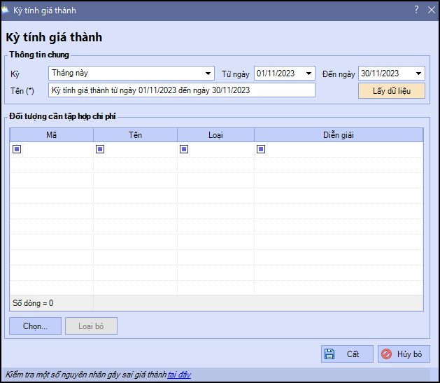
Task: Cancel with the Hủy bỏ button
Action: click(404, 354)
